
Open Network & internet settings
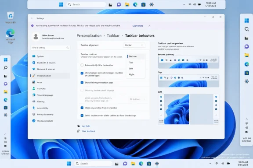pos(51,69)
